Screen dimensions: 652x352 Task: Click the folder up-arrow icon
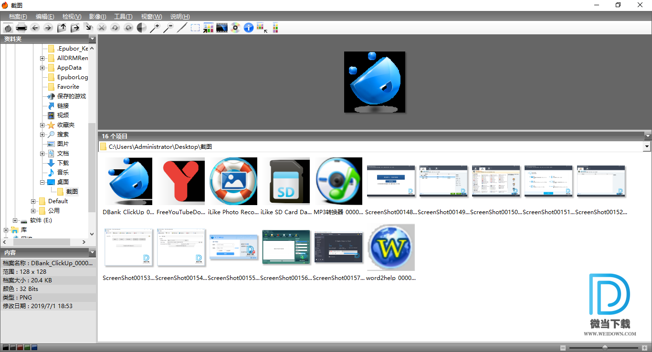click(62, 28)
